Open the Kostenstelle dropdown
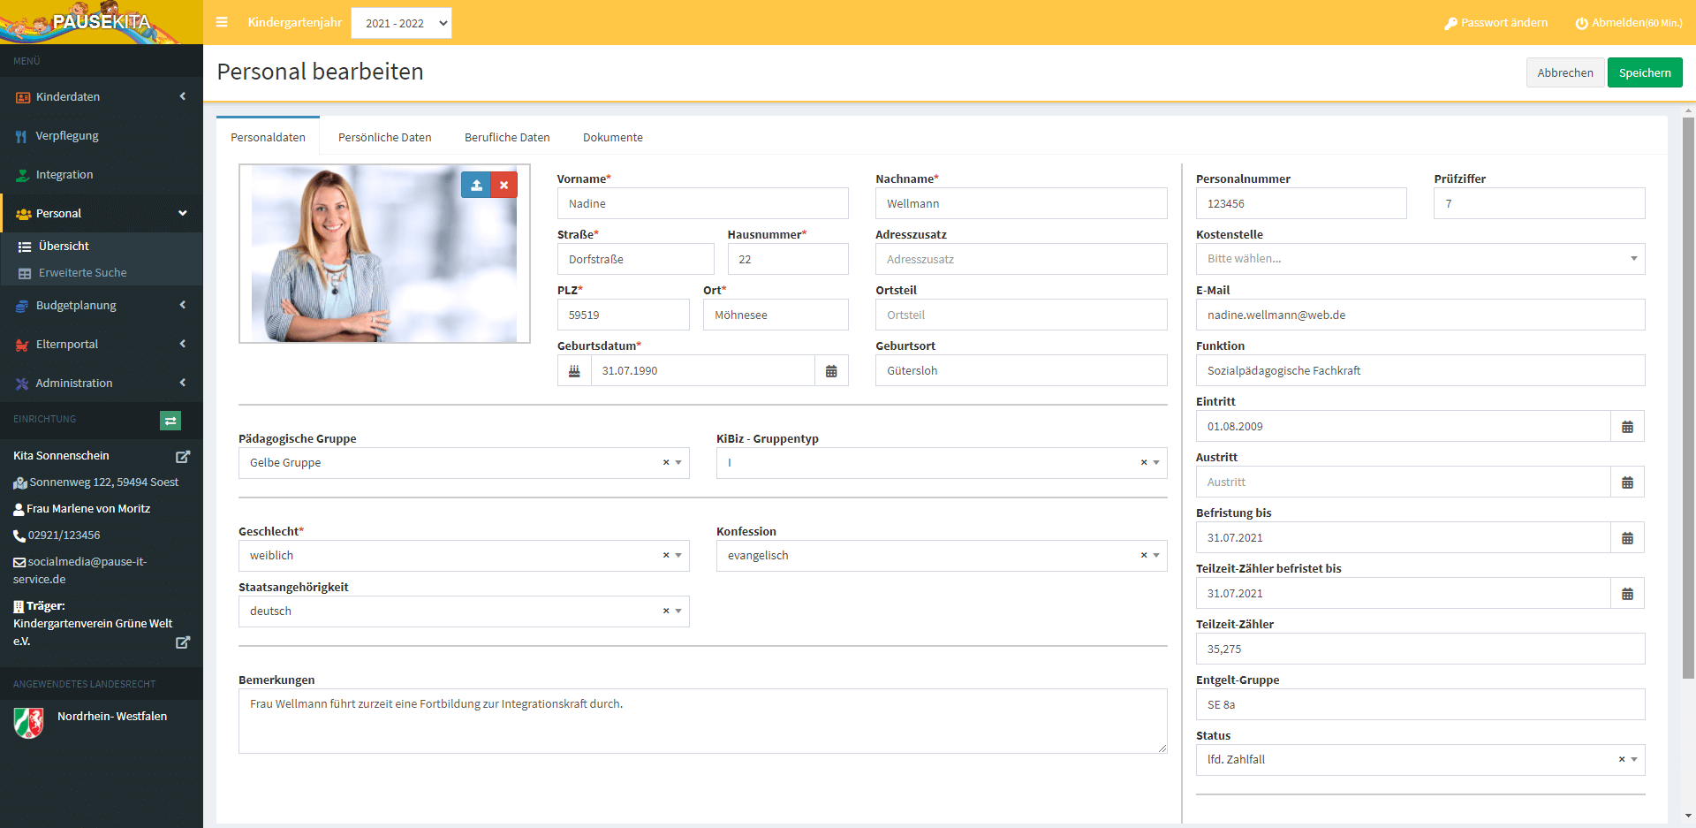Image resolution: width=1696 pixels, height=828 pixels. point(1420,259)
